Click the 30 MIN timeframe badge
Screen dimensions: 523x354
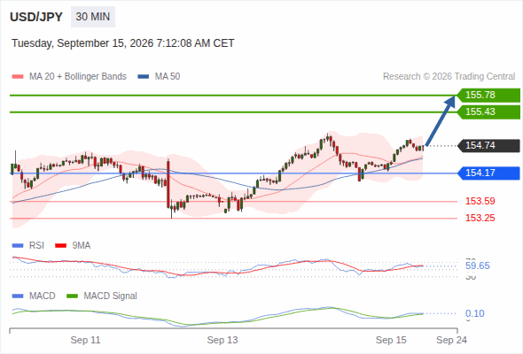click(93, 17)
